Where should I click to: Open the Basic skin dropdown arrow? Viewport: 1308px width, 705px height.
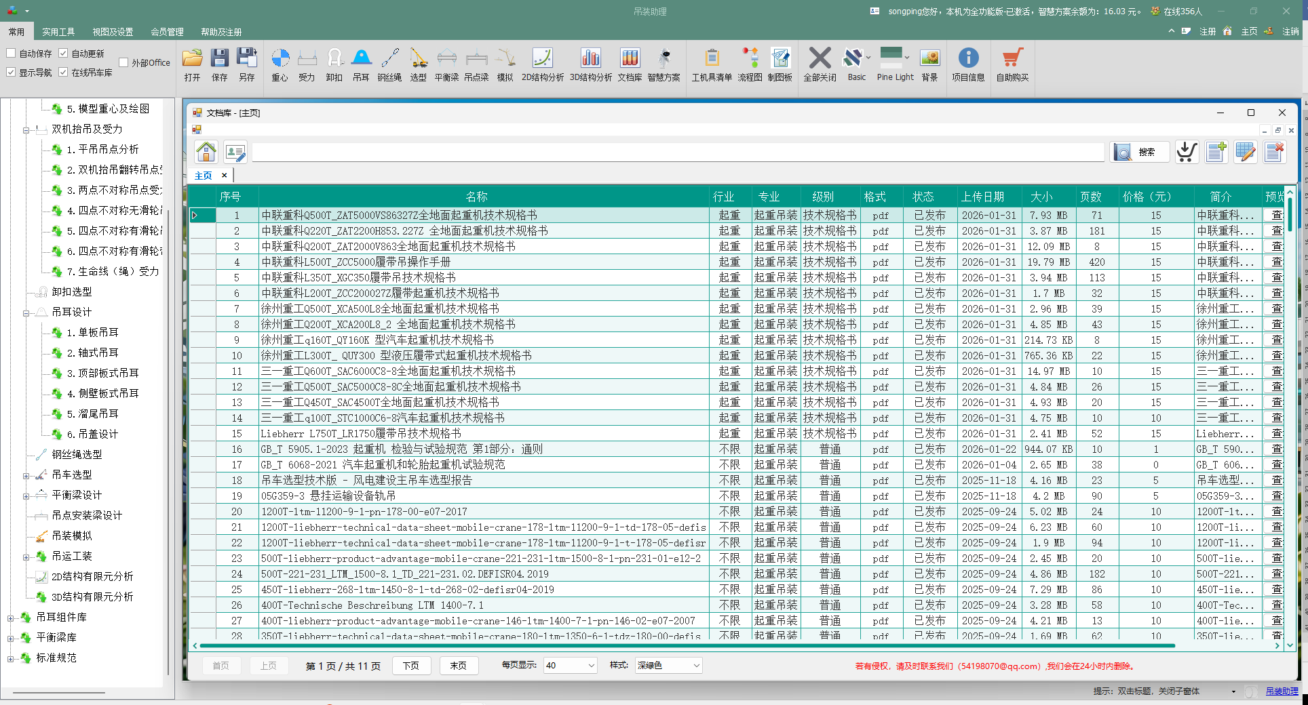coord(868,58)
